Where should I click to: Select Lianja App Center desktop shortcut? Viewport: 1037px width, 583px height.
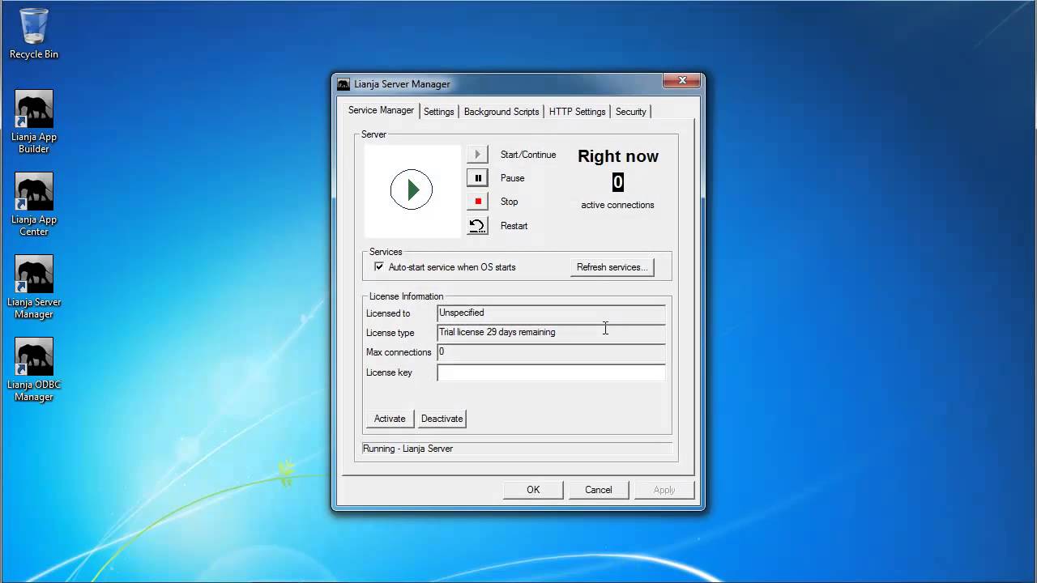pos(34,204)
